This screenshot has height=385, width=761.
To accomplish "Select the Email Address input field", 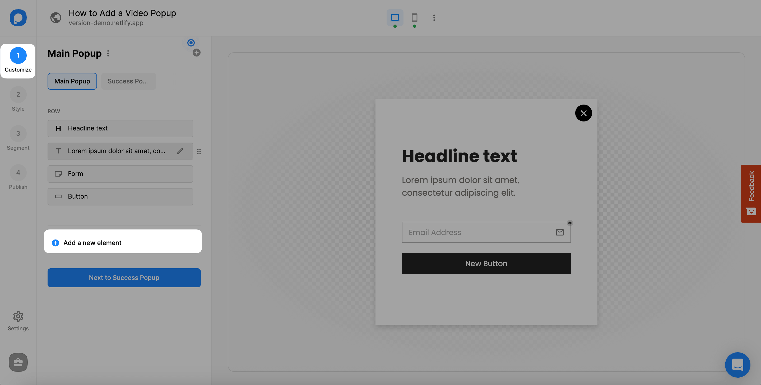I will coord(486,232).
